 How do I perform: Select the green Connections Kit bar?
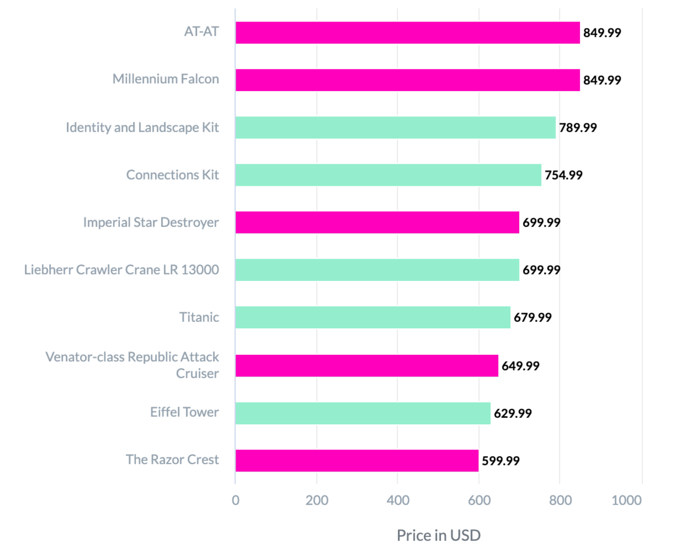tap(388, 175)
